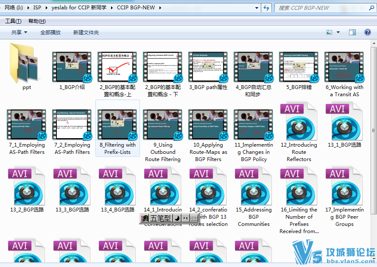Viewport: 377px width, 267px height.
Task: Select the 14_1_Introducin AVI file icon
Action: tap(163, 186)
